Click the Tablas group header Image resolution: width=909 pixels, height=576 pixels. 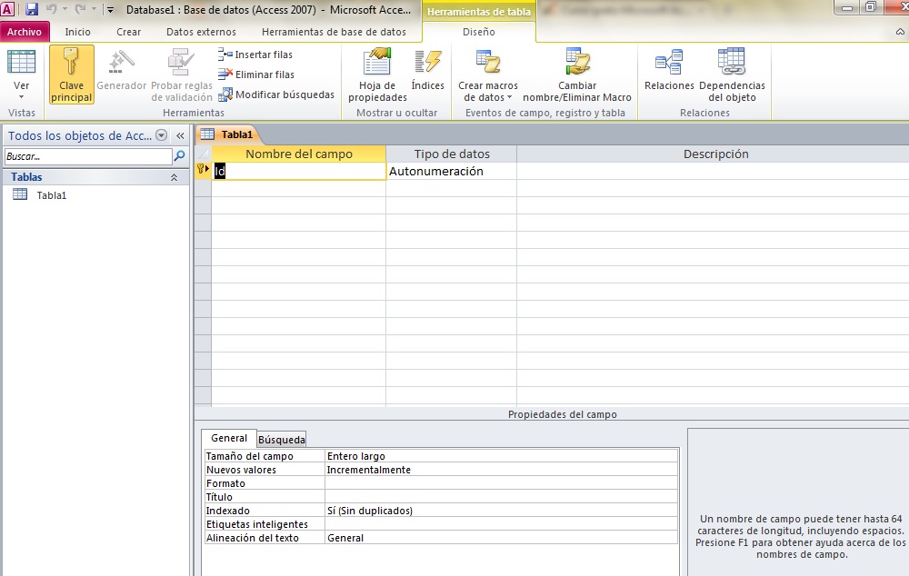point(95,177)
